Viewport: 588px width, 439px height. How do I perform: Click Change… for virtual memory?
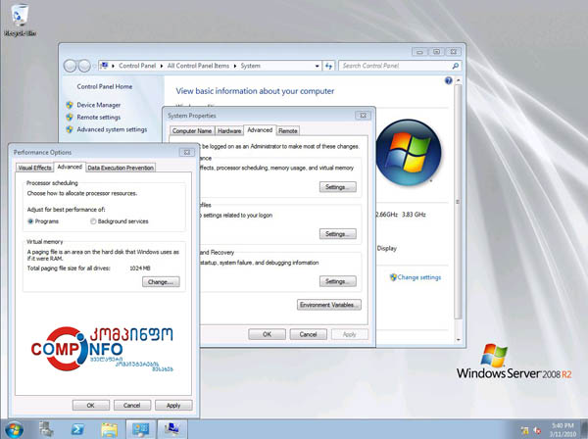tap(161, 282)
